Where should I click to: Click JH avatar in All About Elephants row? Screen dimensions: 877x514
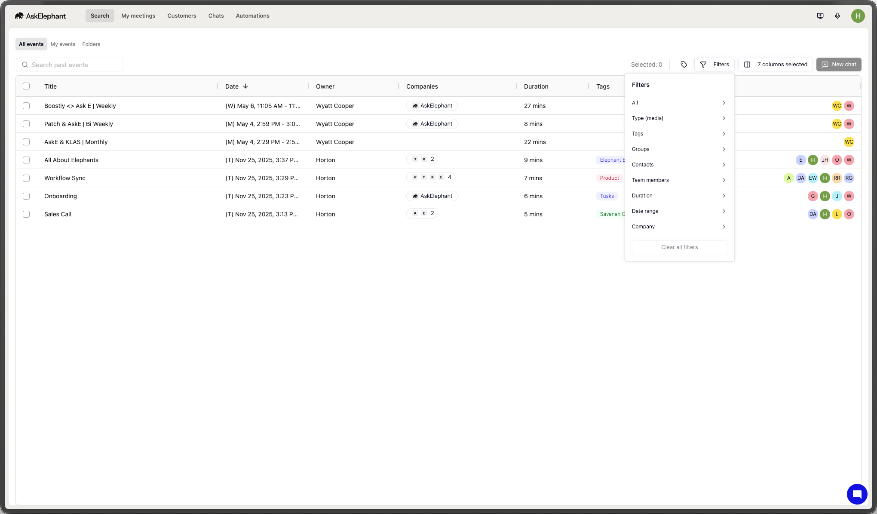pyautogui.click(x=825, y=160)
